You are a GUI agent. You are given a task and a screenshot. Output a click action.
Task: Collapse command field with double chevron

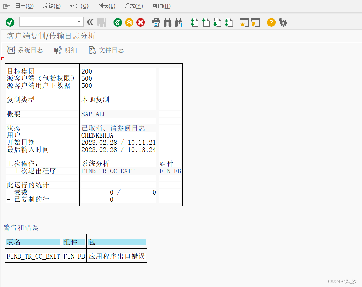(90, 22)
